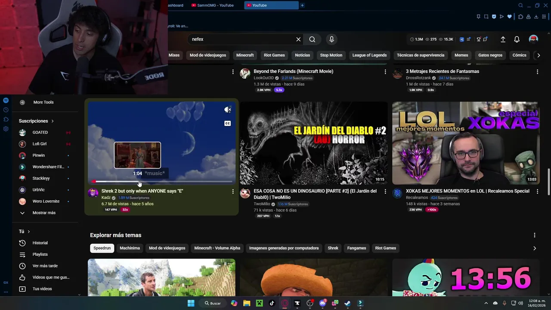This screenshot has height=310, width=551.
Task: Open the TwoMilio channel name link
Action: click(x=262, y=204)
